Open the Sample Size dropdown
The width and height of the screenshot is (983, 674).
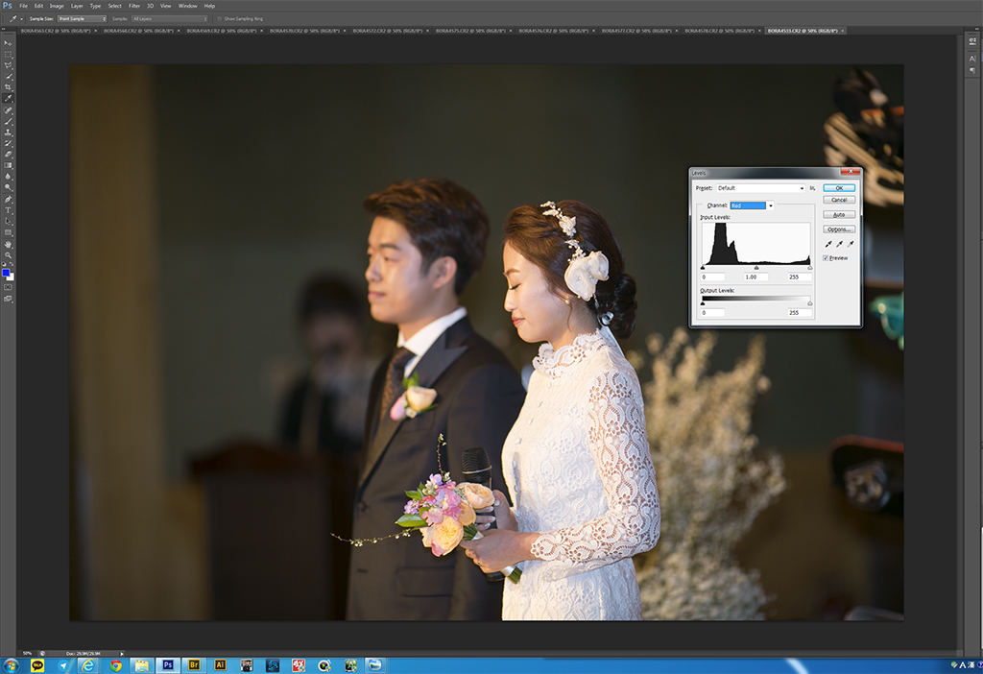tap(82, 18)
